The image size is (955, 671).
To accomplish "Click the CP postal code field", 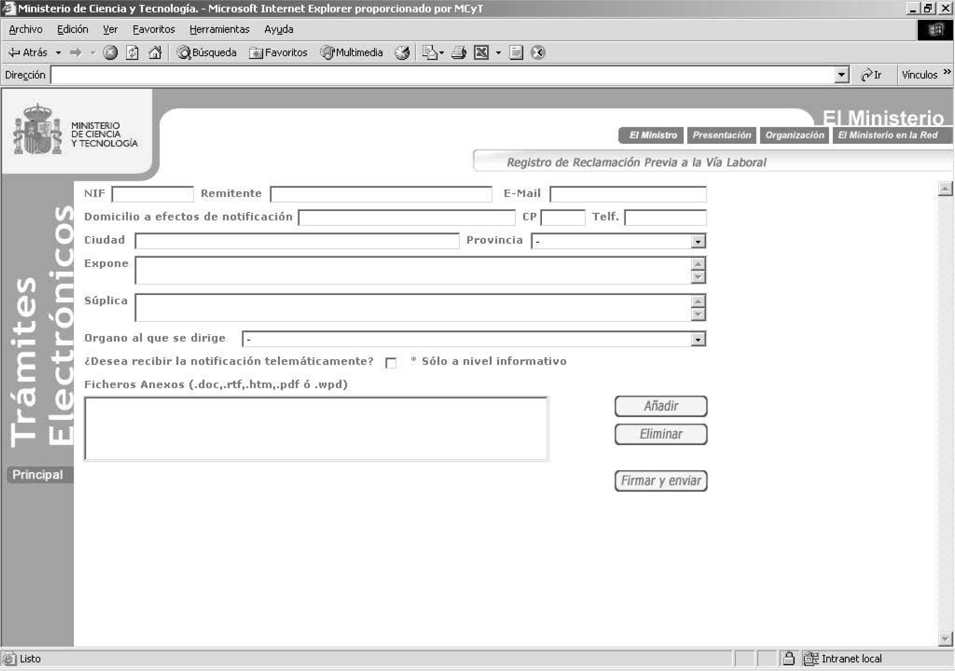I will coord(563,218).
